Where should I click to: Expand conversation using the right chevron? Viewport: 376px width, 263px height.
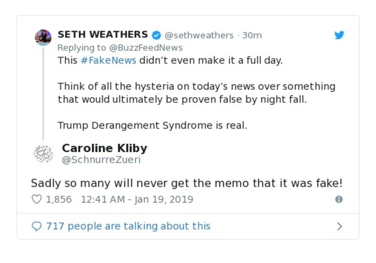point(339,226)
